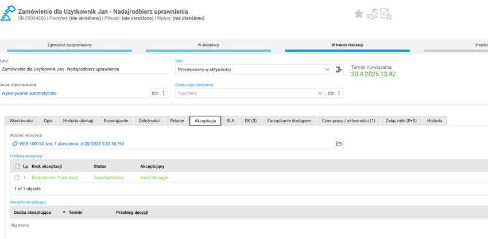
Task: Expand the Stan dropdown
Action: (327, 69)
